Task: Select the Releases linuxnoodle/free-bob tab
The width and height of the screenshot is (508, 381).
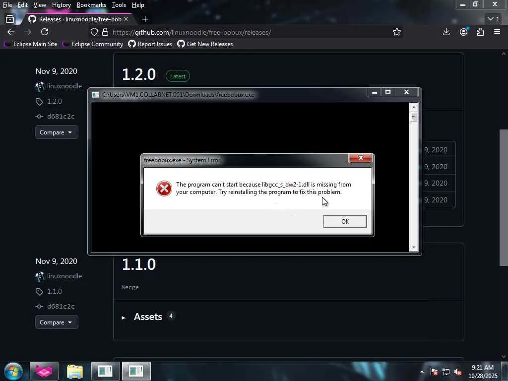Action: [x=78, y=19]
